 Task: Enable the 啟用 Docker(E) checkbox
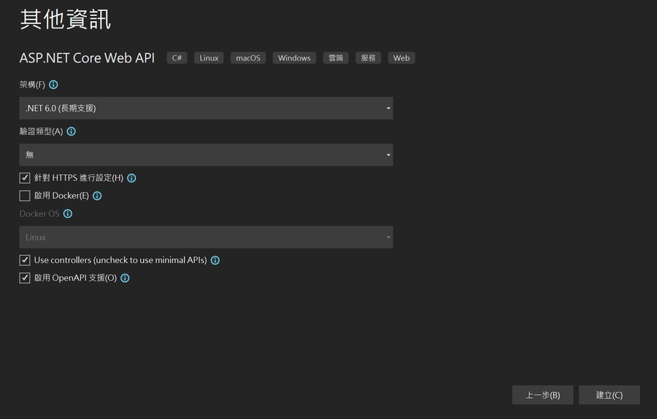[25, 196]
